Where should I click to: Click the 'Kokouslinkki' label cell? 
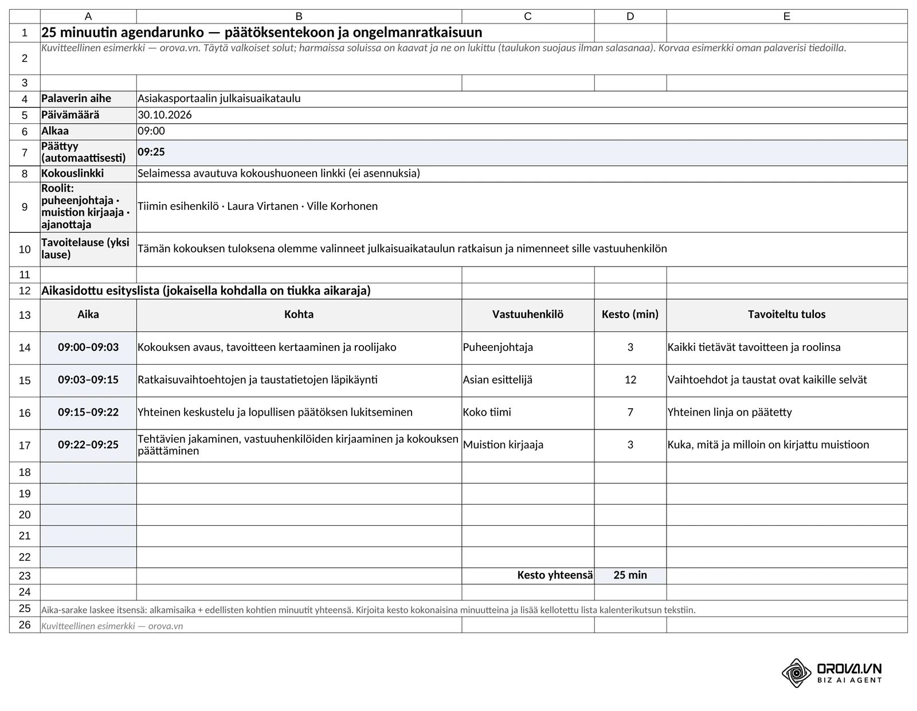click(88, 174)
